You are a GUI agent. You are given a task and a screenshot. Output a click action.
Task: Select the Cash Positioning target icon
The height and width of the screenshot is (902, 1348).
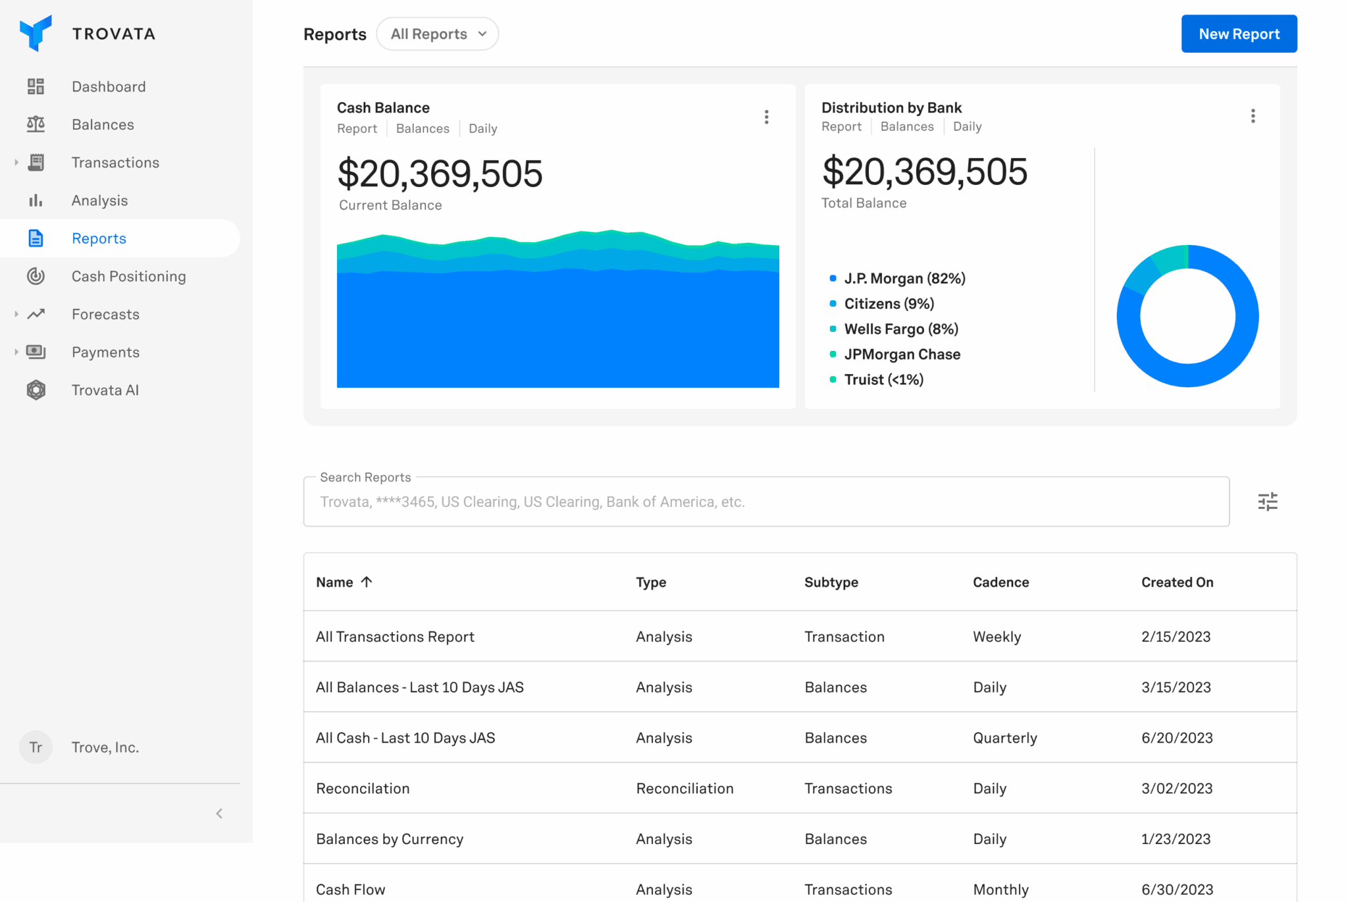click(x=36, y=277)
